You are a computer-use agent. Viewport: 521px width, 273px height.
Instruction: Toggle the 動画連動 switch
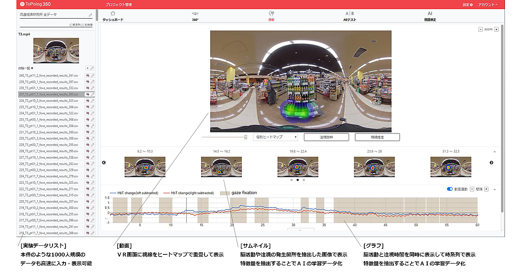[449, 189]
